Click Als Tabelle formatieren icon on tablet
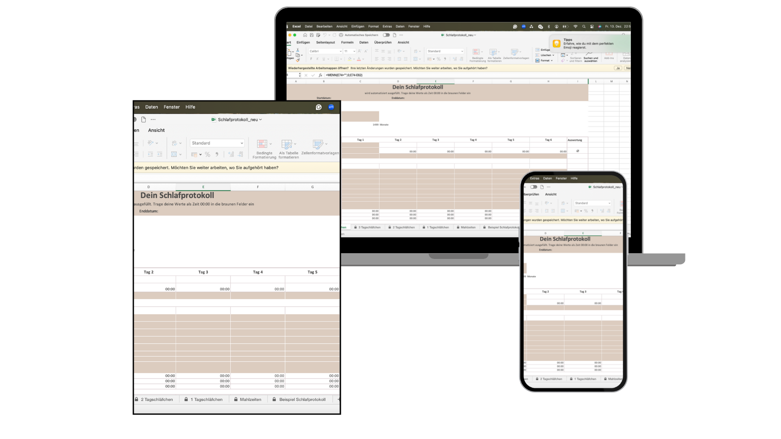The width and height of the screenshot is (781, 439). (x=287, y=144)
